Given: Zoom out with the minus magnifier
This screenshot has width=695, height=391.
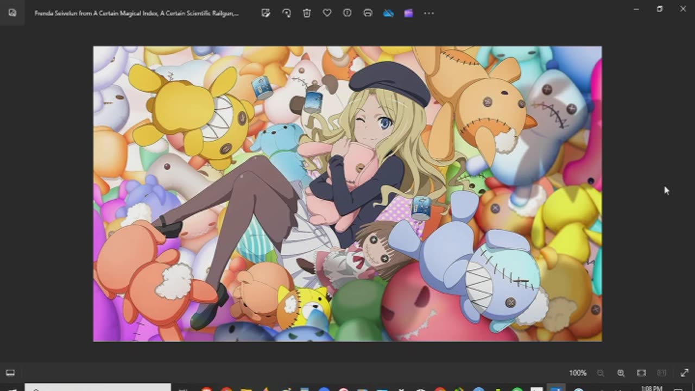Looking at the screenshot, I should tap(601, 373).
